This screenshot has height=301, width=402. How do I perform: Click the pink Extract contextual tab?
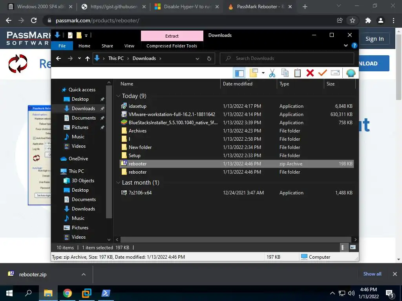click(172, 36)
